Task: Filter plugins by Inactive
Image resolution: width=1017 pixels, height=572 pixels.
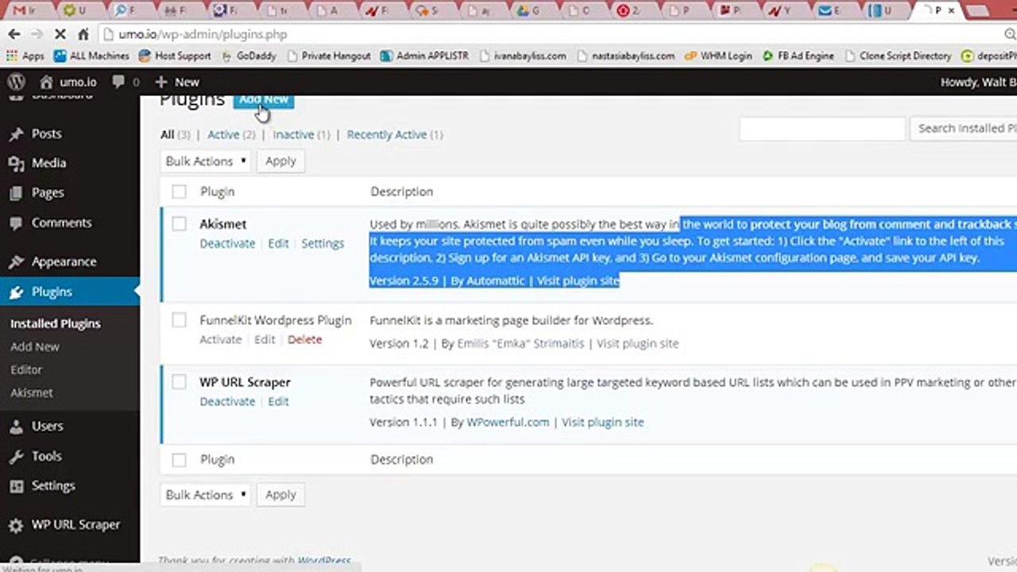Action: [293, 134]
